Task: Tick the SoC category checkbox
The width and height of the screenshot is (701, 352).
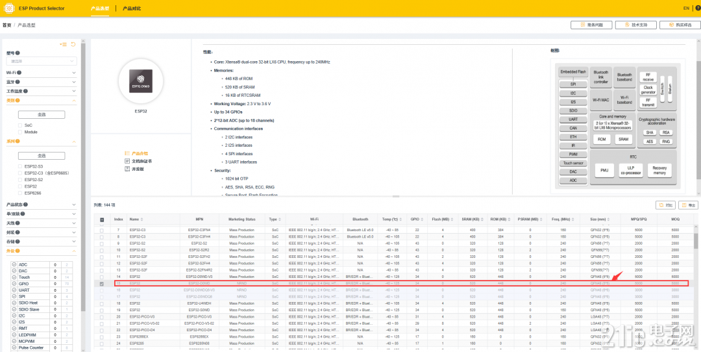Action: click(x=20, y=125)
